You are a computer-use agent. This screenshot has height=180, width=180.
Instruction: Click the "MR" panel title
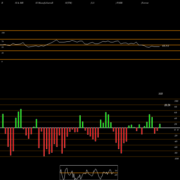[x=161, y=94]
